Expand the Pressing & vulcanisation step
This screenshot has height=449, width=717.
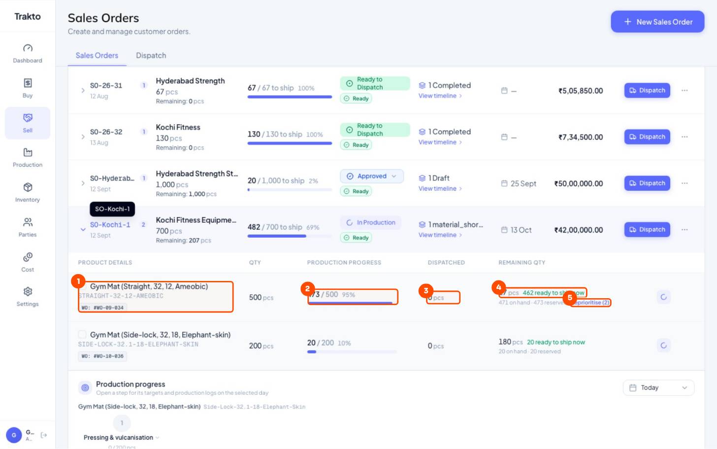[x=121, y=438]
